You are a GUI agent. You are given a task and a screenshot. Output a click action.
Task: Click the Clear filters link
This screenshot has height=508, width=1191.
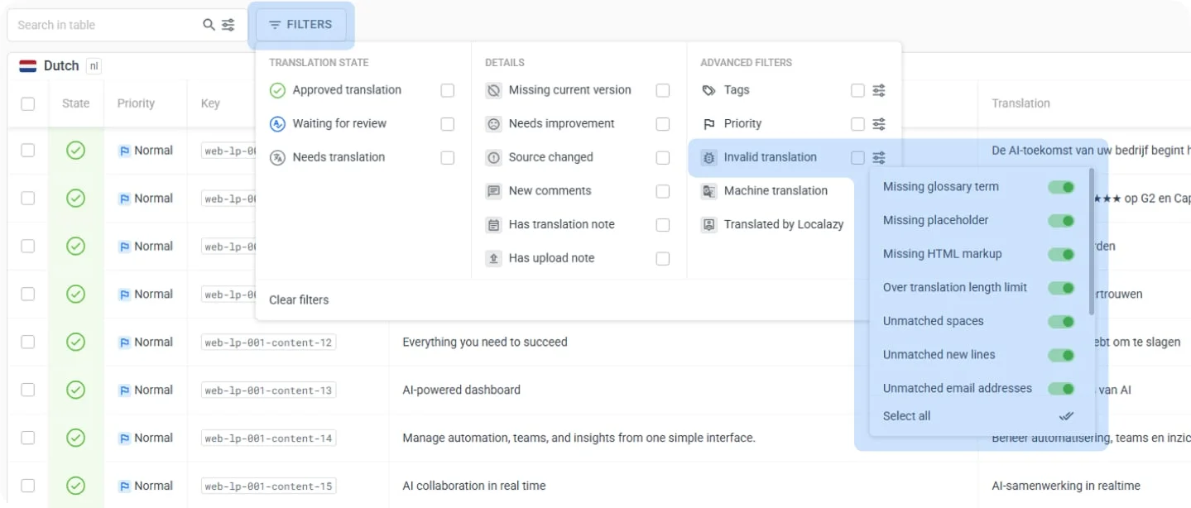299,300
